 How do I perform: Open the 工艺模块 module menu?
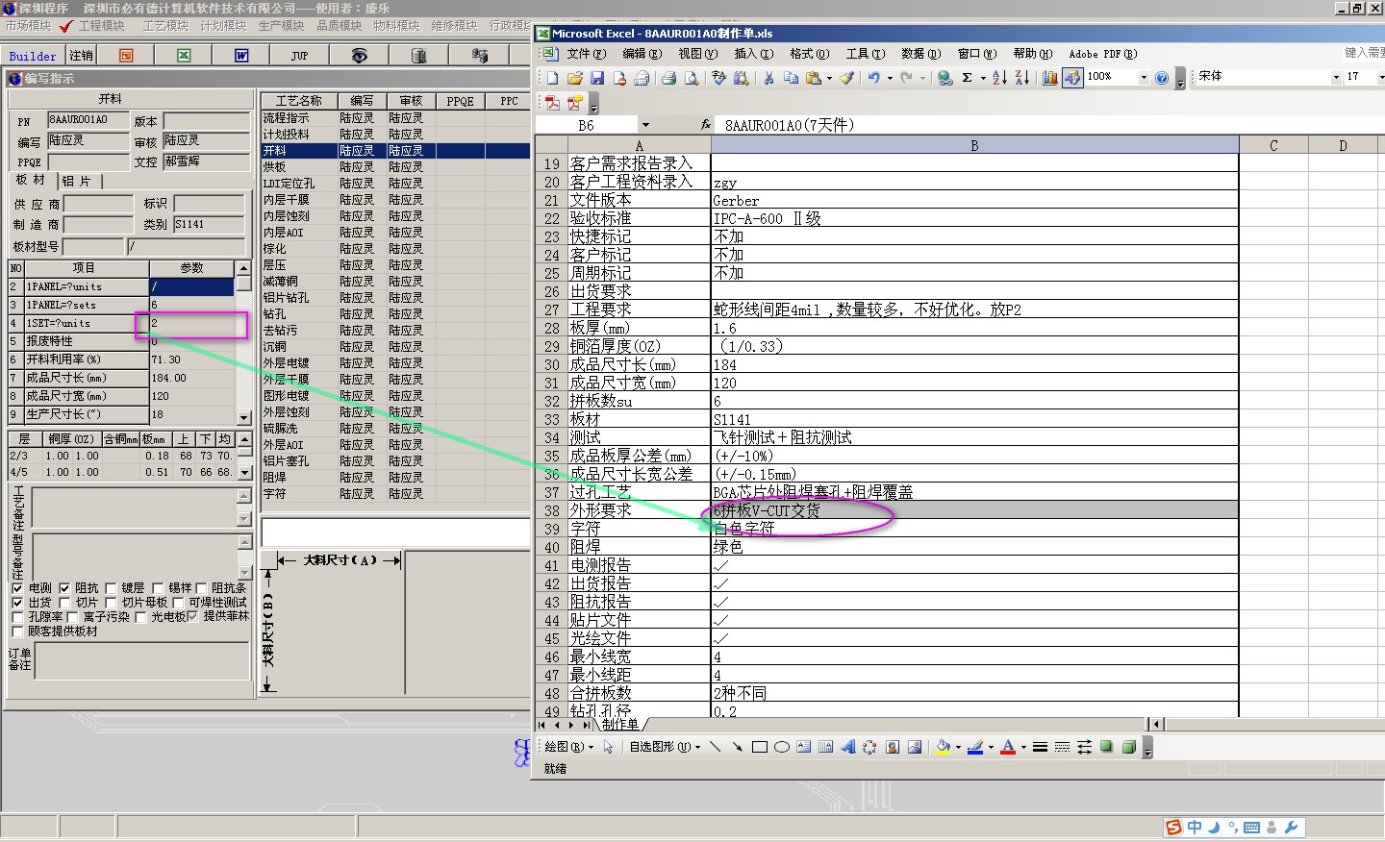tap(165, 26)
